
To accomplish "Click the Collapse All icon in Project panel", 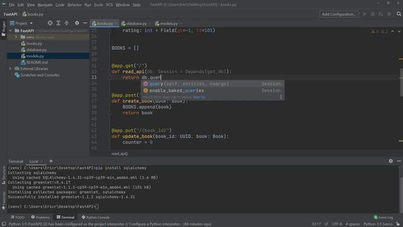I will point(67,23).
